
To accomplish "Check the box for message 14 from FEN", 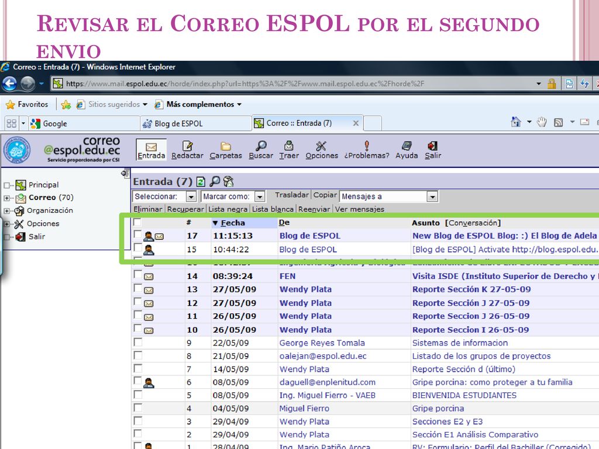I will click(137, 274).
